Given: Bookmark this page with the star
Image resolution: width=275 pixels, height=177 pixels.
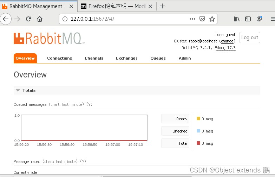Looking at the screenshot, I should (212, 19).
